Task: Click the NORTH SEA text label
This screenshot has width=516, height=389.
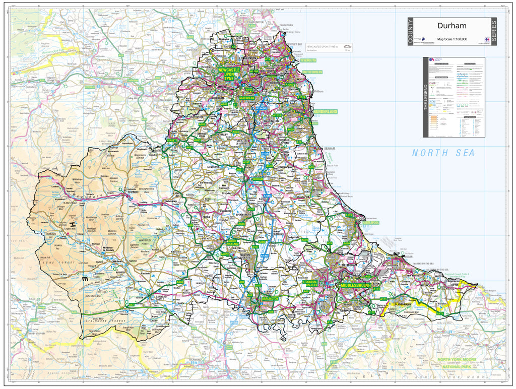Action: pyautogui.click(x=442, y=151)
